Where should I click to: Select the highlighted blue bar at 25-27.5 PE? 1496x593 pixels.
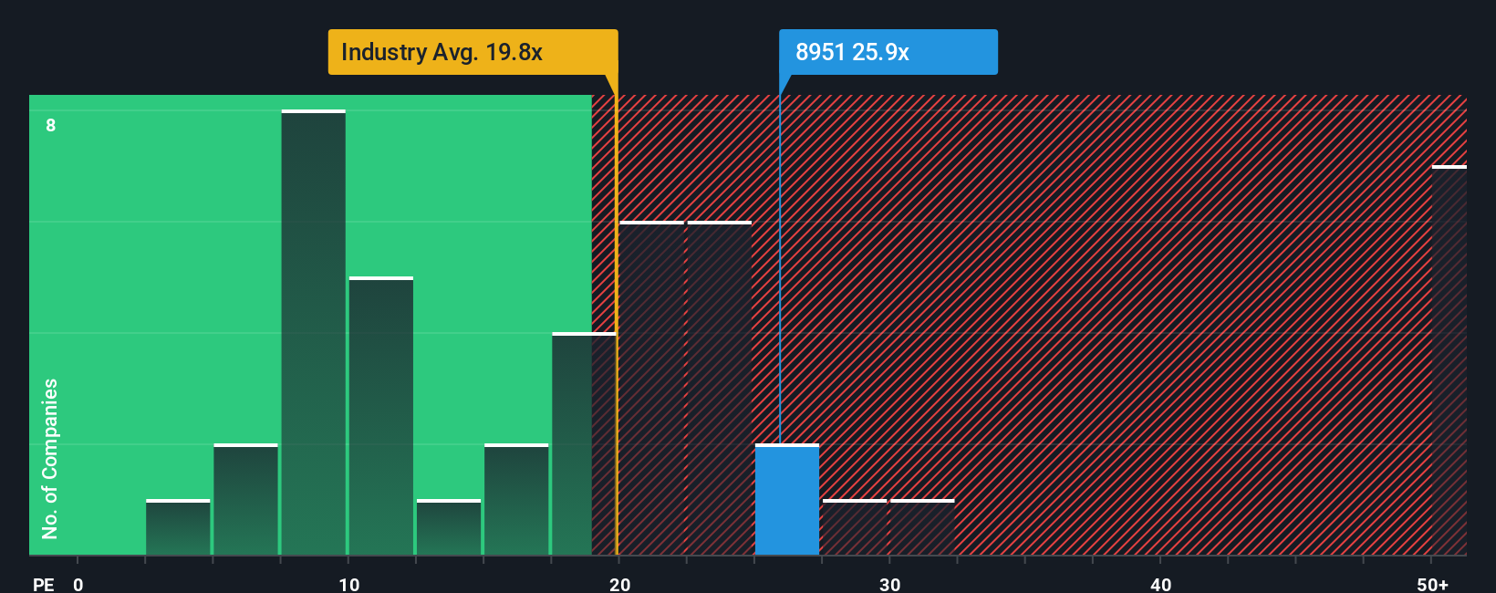pyautogui.click(x=787, y=499)
